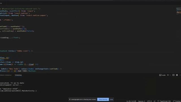
Task: Switch to the TERMINAL tab
Action: [18, 75]
